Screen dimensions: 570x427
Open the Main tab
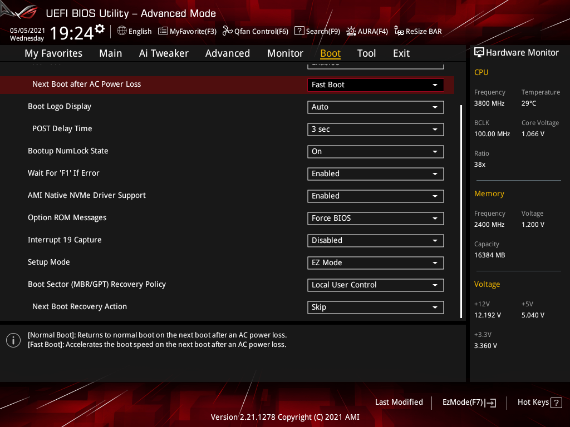[111, 53]
